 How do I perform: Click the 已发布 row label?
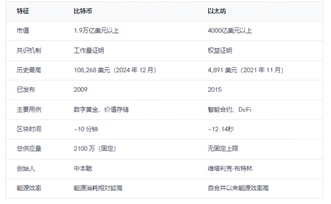click(26, 90)
